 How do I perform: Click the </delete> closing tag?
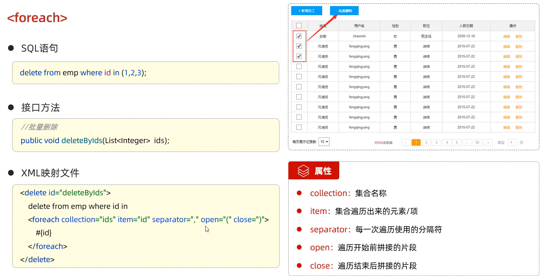click(37, 259)
